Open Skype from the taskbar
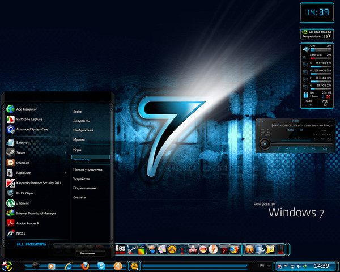The height and width of the screenshot is (272, 340). click(x=101, y=266)
